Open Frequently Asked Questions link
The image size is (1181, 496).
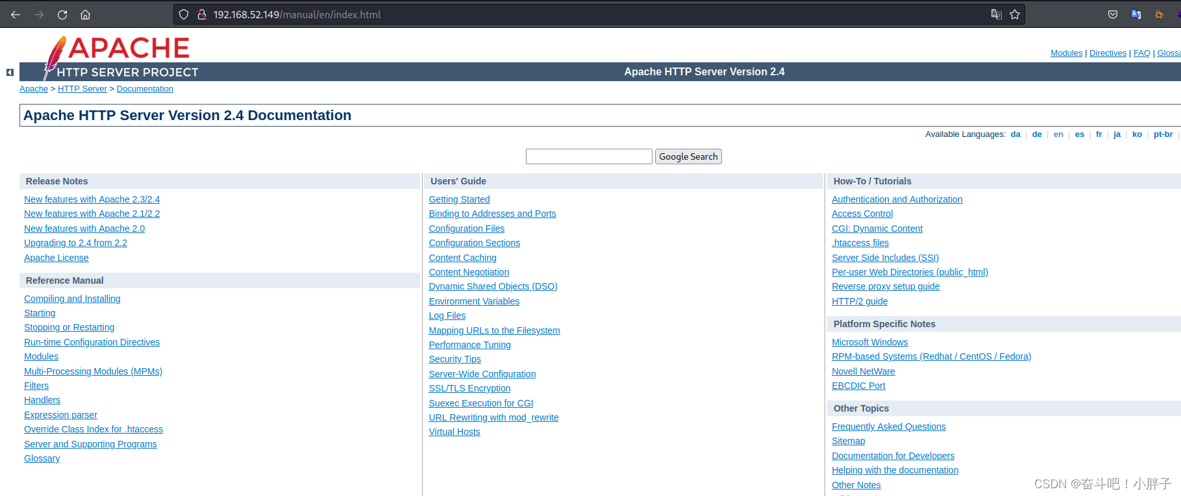click(x=889, y=427)
